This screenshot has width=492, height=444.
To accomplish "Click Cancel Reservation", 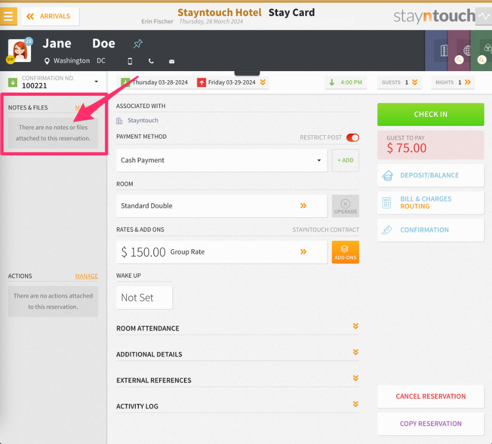I will tap(430, 396).
